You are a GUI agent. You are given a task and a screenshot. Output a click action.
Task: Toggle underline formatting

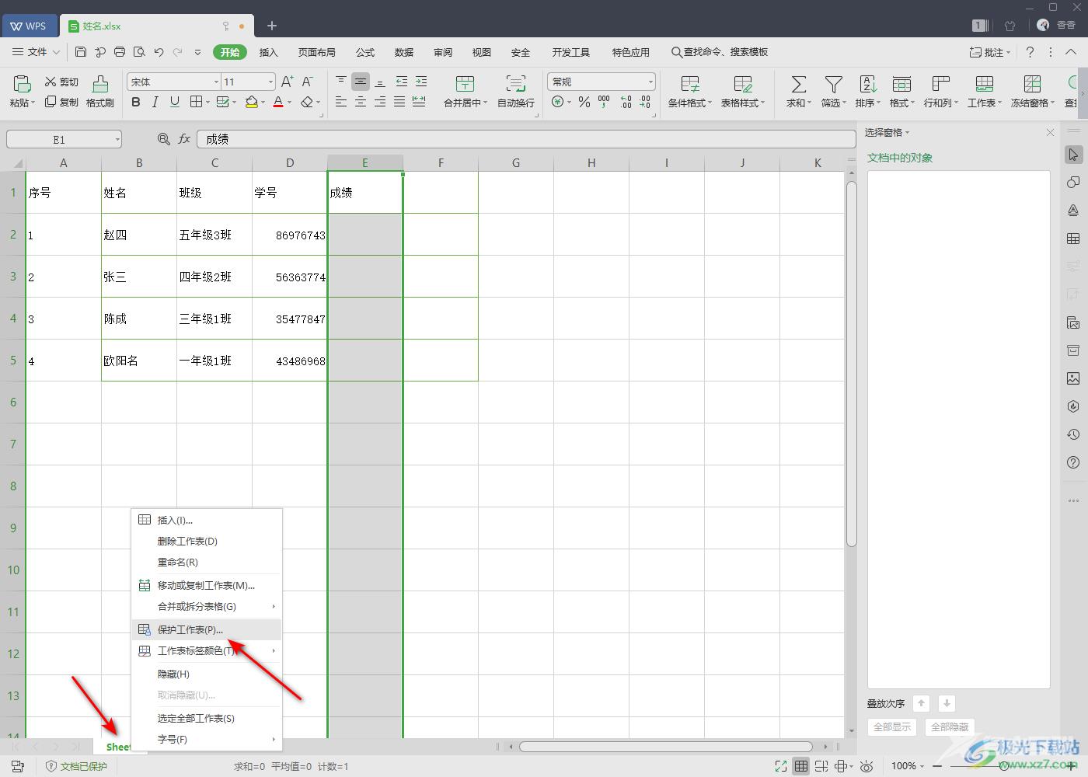click(x=175, y=102)
